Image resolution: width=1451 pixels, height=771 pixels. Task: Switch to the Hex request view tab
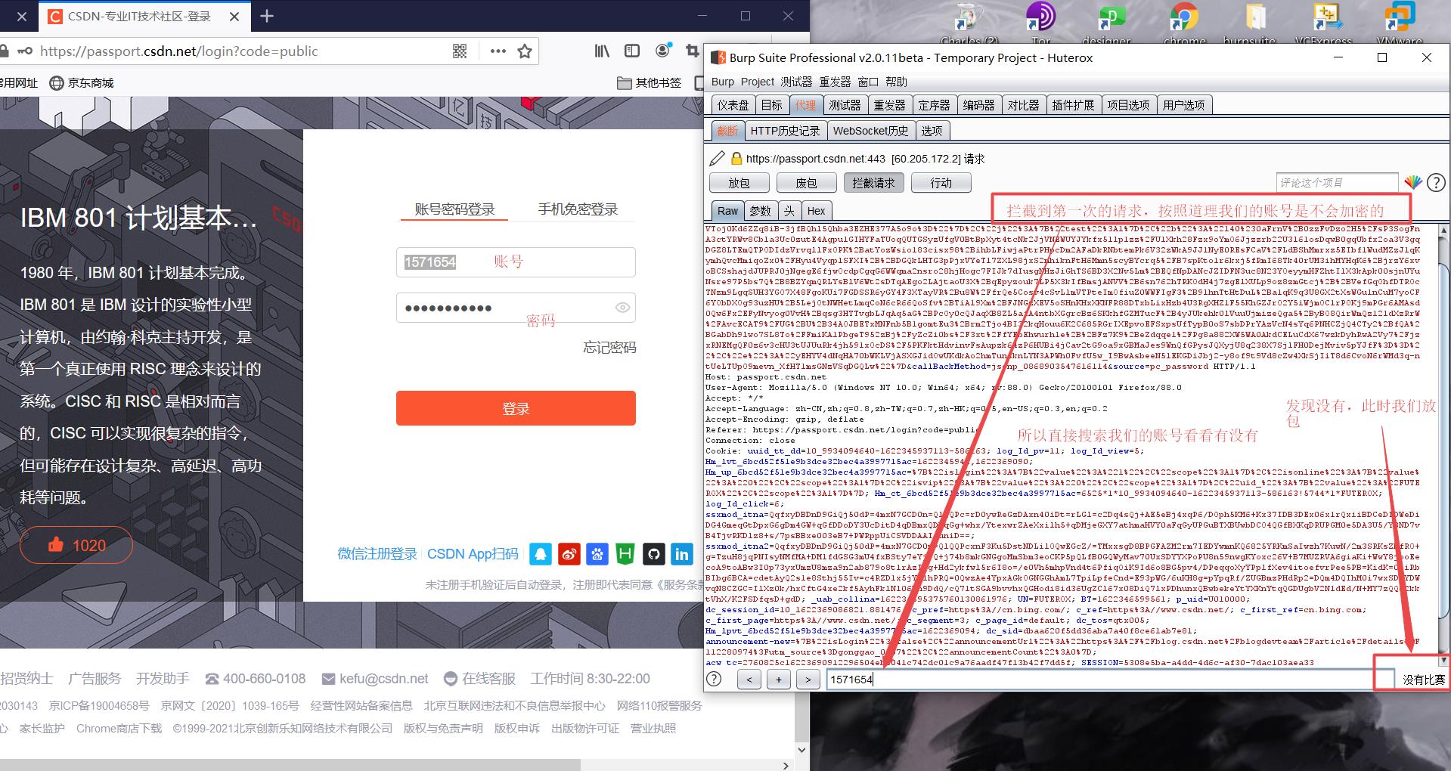click(x=817, y=211)
